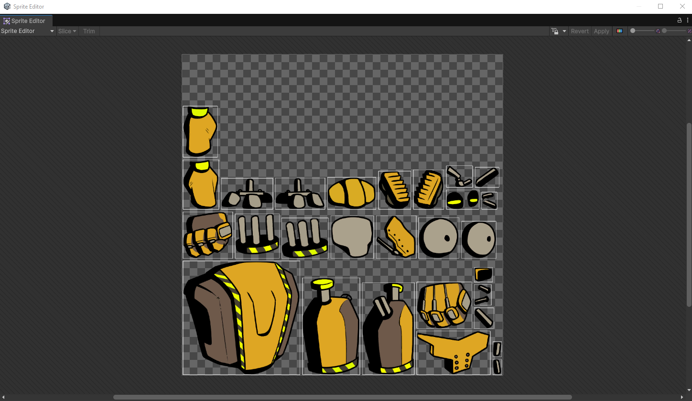Select the beige rounded blank plate sprite
Viewport: 692px width, 401px height.
[x=352, y=237]
